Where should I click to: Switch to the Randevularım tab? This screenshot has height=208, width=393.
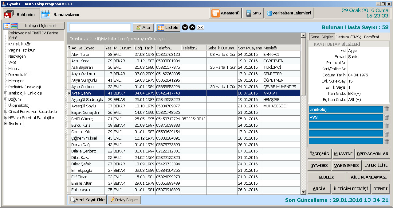pyautogui.click(x=61, y=14)
